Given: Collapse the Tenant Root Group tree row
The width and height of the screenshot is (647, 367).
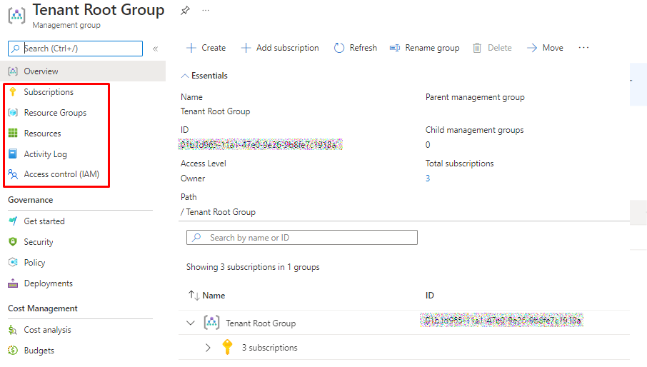Looking at the screenshot, I should [190, 323].
